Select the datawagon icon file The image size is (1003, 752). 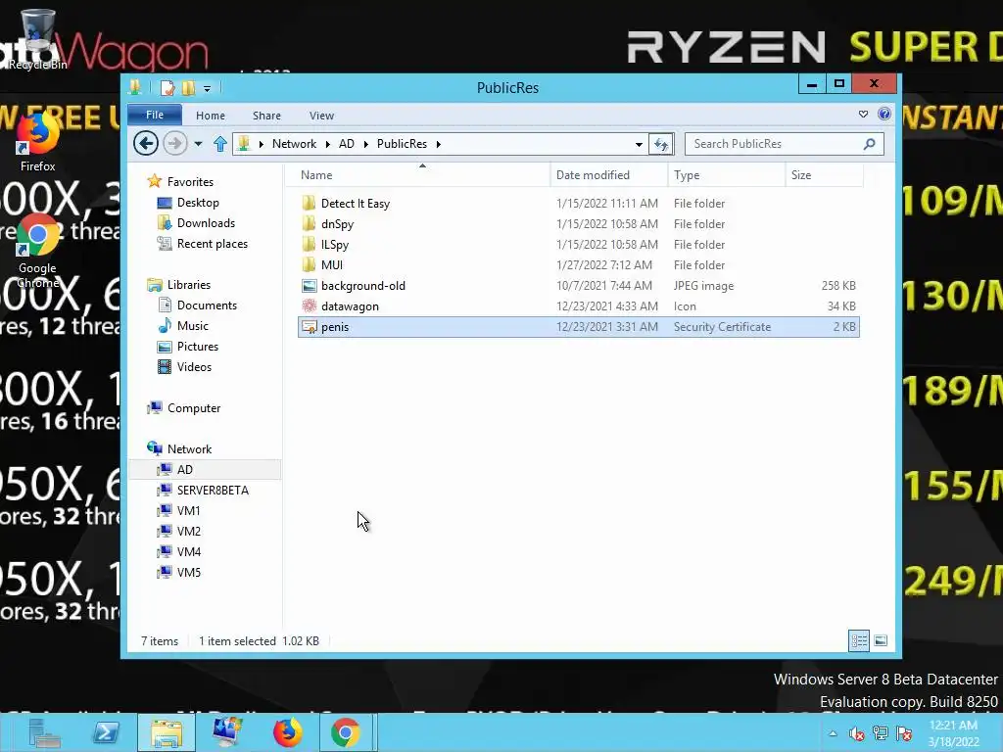coord(578,306)
